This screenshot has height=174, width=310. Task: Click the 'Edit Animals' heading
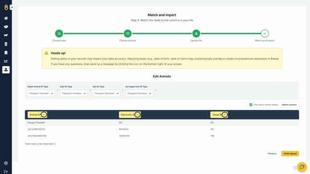click(x=162, y=77)
